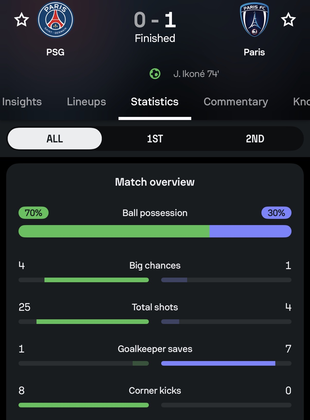310x420 pixels.
Task: Select the Statistics tab
Action: pos(155,102)
